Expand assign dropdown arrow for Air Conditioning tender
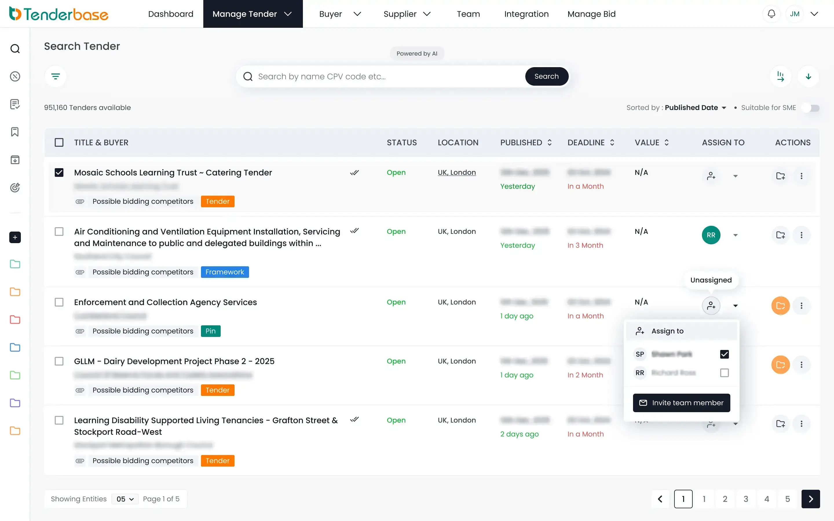Screen dimensions: 834x521 coord(736,235)
